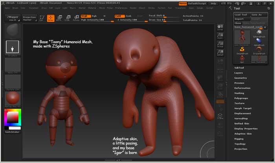275x163 pixels.
Task: Launch ZMapper rev-E
Action: (x=13, y=18)
